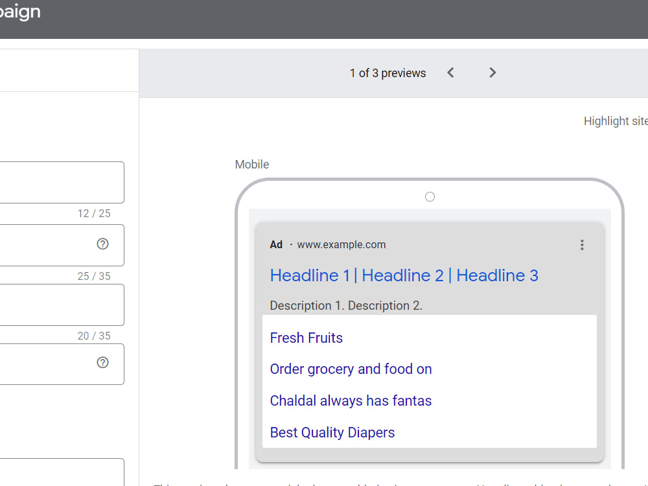648x486 pixels.
Task: Click help icon beside the 25 / 35 field
Action: tap(102, 244)
